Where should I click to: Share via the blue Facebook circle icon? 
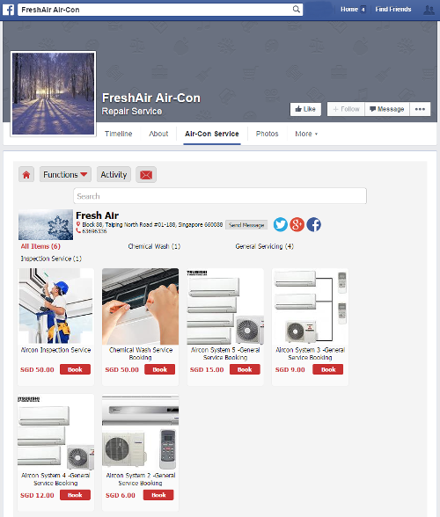tap(314, 224)
